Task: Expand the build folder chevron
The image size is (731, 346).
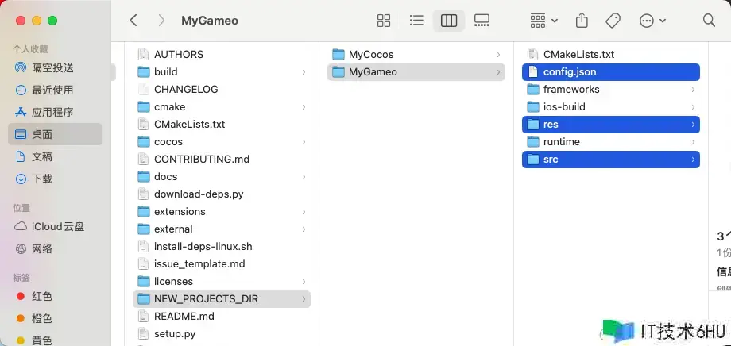Action: click(304, 71)
